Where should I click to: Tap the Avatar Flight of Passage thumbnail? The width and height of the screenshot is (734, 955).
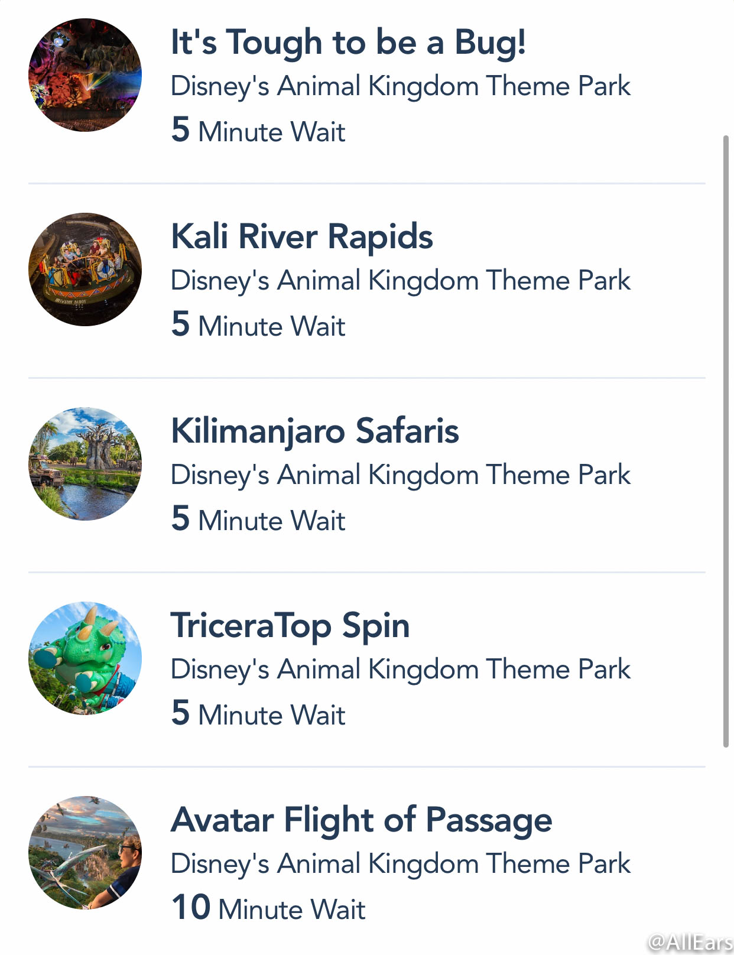[85, 853]
